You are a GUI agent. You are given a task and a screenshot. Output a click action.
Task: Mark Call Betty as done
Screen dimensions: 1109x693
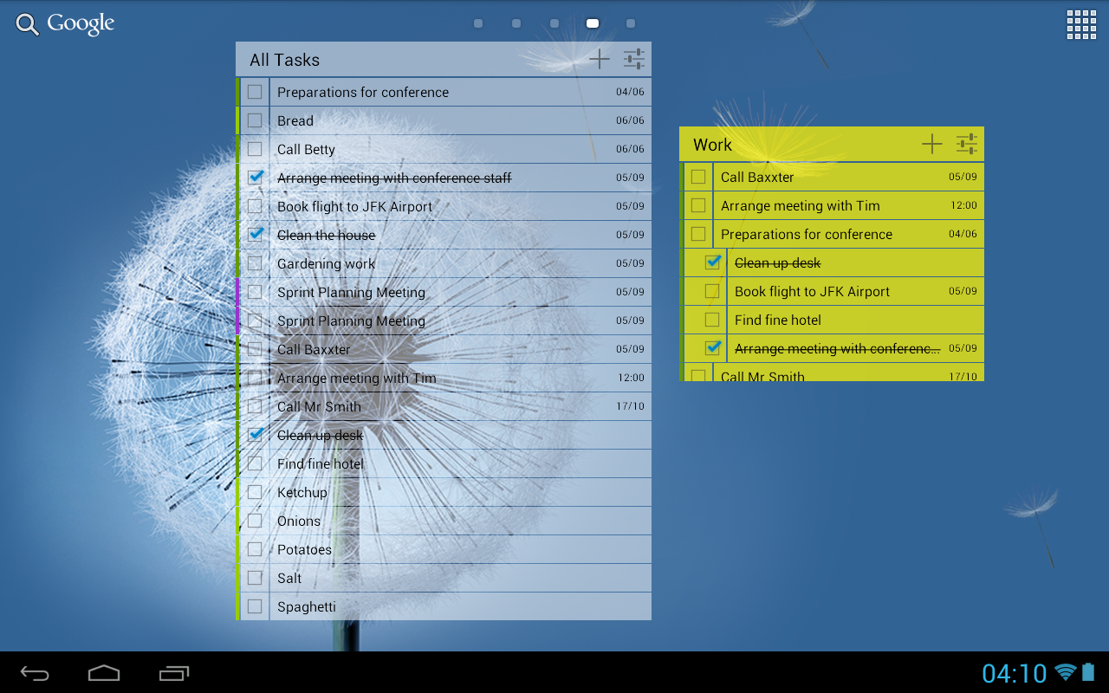(x=255, y=149)
